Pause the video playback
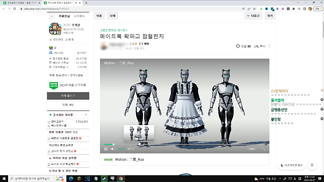This screenshot has width=324, height=182. coord(106,149)
